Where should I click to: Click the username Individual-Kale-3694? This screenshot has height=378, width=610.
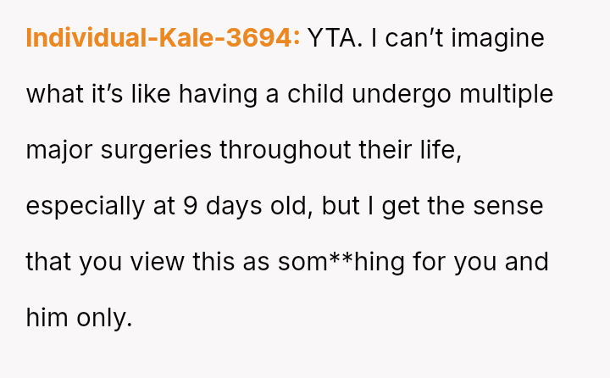coord(163,38)
